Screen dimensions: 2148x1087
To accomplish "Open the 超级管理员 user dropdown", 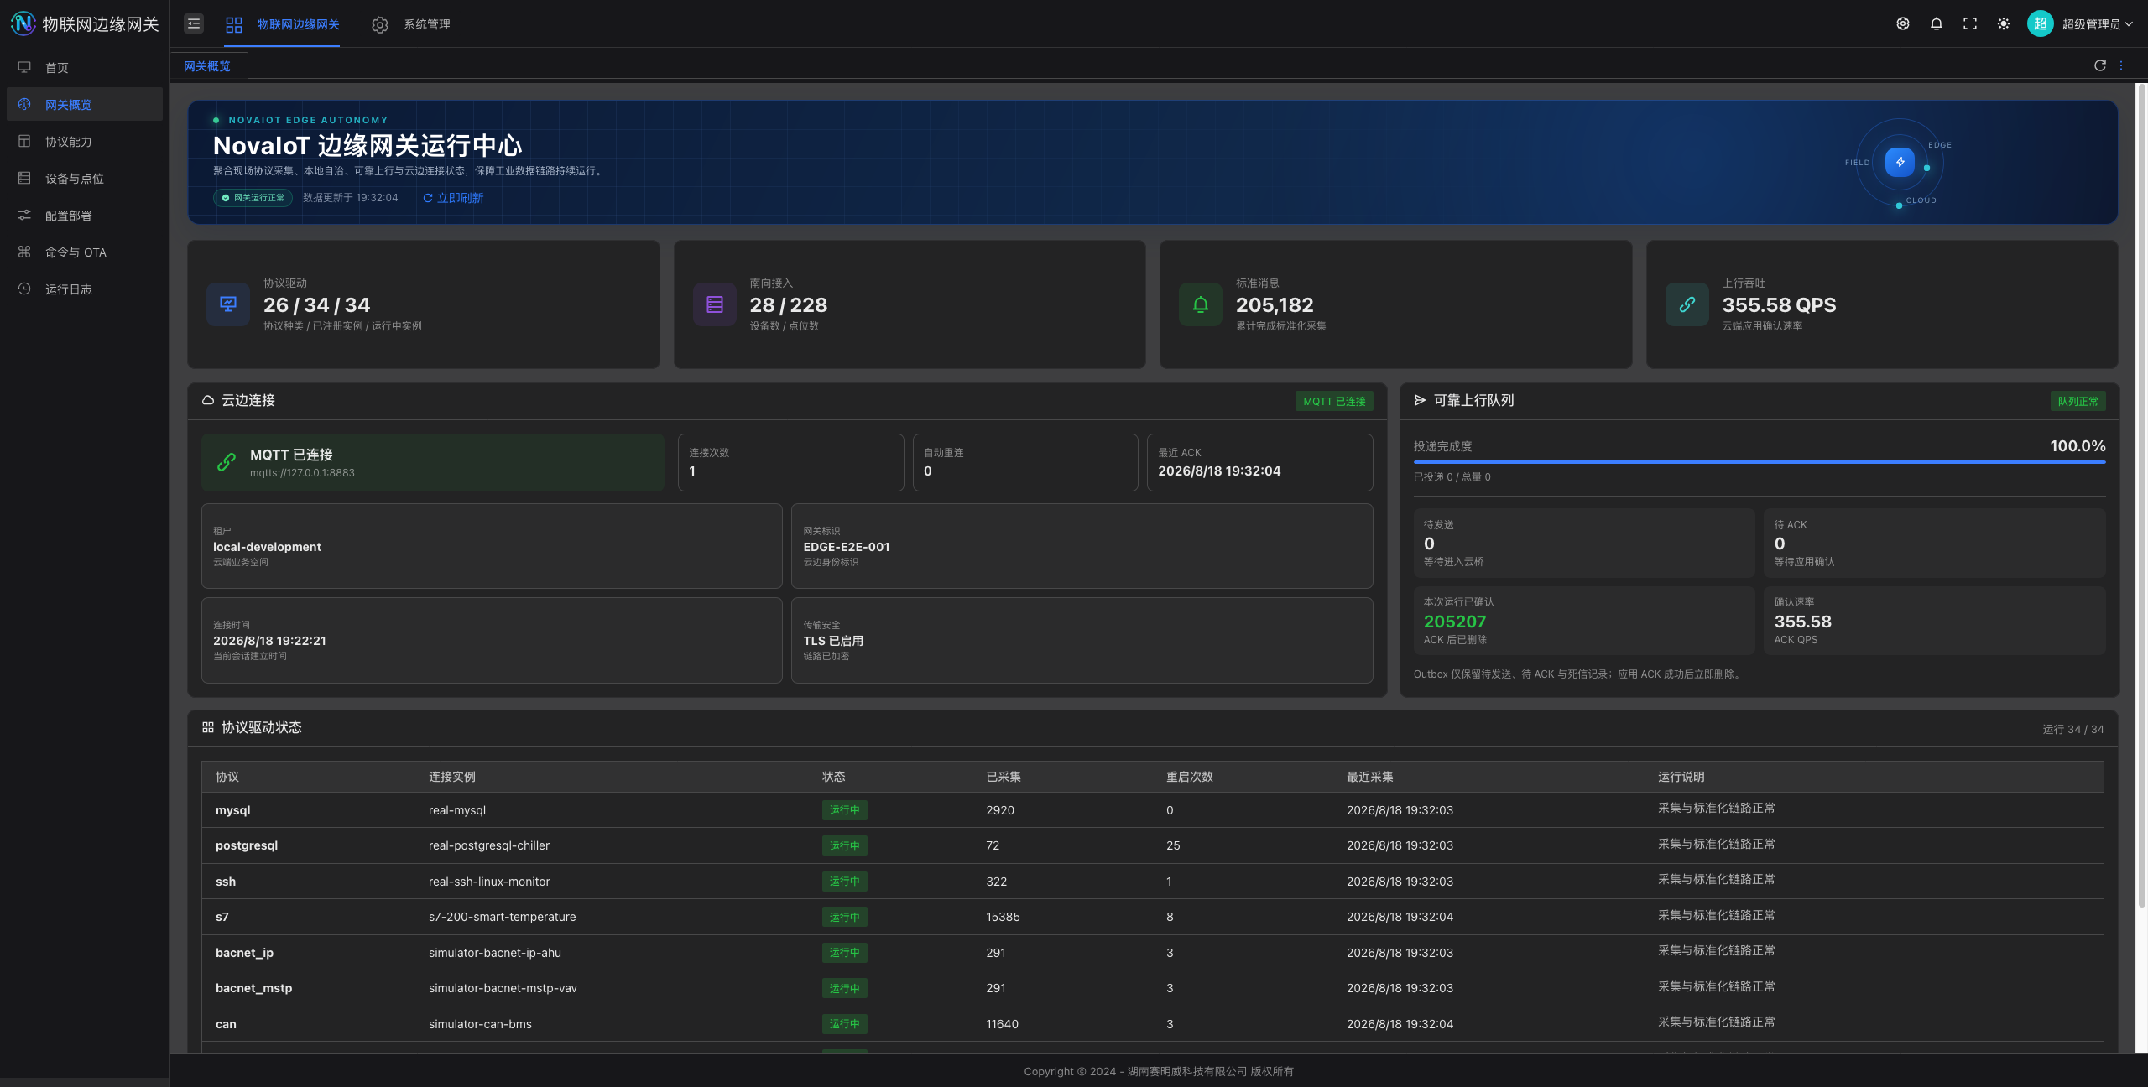I will tap(2097, 24).
